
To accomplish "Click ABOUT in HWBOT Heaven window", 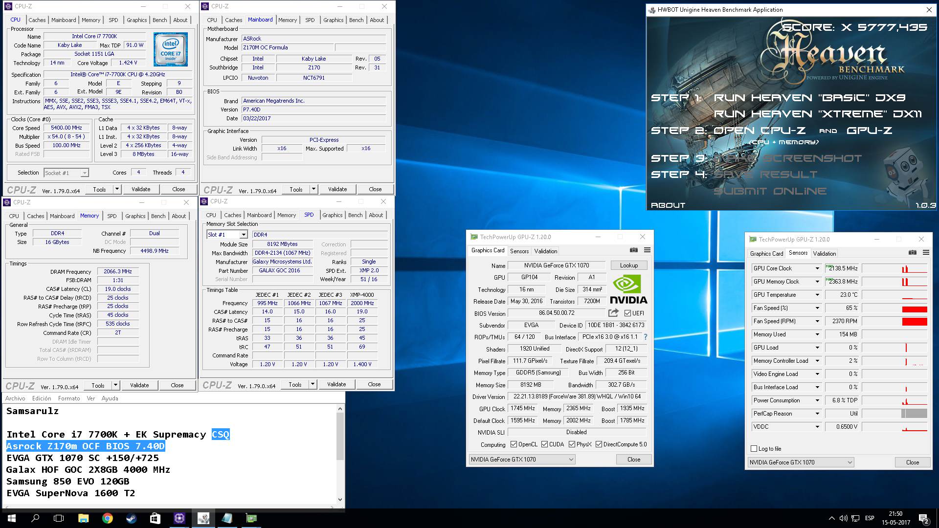I will click(x=668, y=205).
